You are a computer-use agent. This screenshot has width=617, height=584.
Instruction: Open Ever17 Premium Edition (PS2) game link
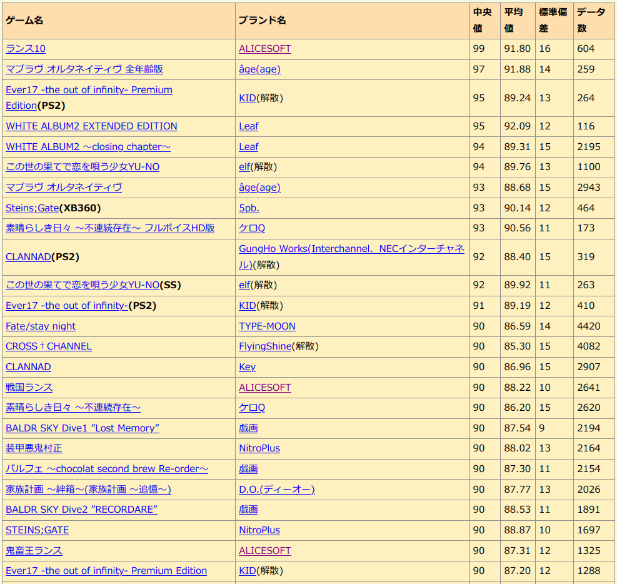(x=89, y=98)
